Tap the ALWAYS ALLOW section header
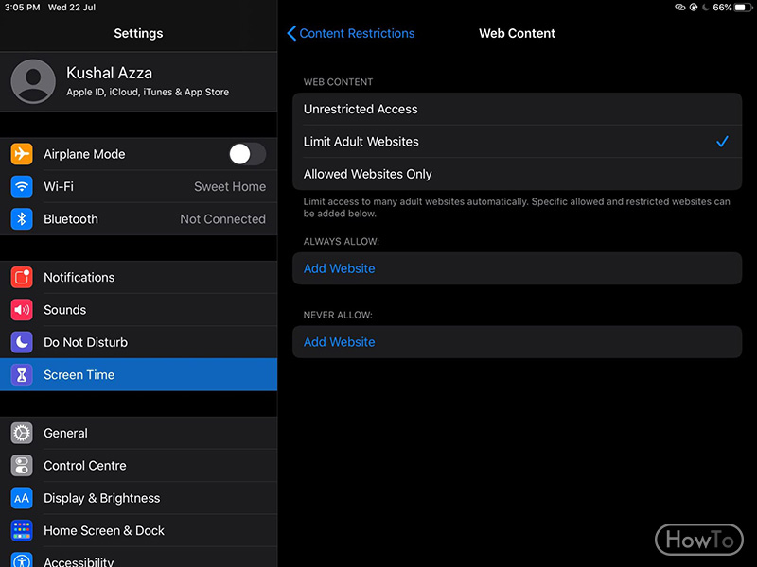The image size is (757, 567). (342, 242)
